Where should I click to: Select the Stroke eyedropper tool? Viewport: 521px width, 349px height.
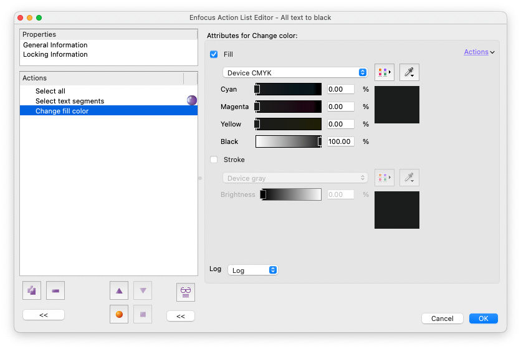[x=409, y=178]
